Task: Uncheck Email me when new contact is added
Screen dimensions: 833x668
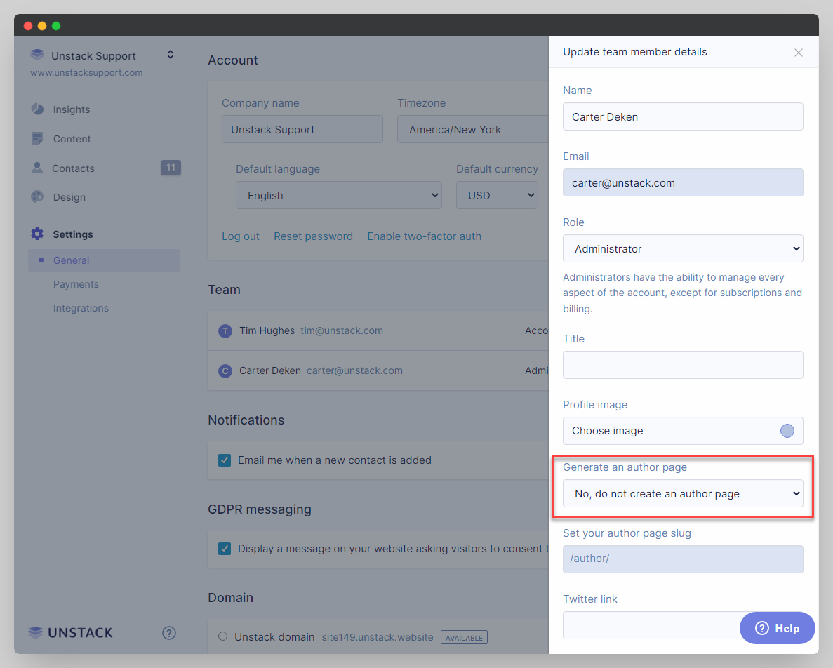Action: [x=225, y=460]
